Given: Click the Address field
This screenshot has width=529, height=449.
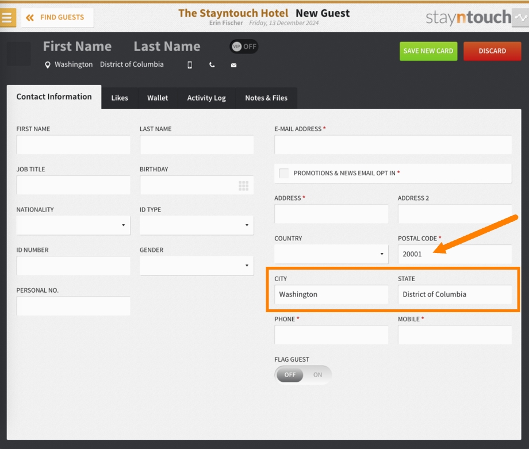Looking at the screenshot, I should click(331, 214).
